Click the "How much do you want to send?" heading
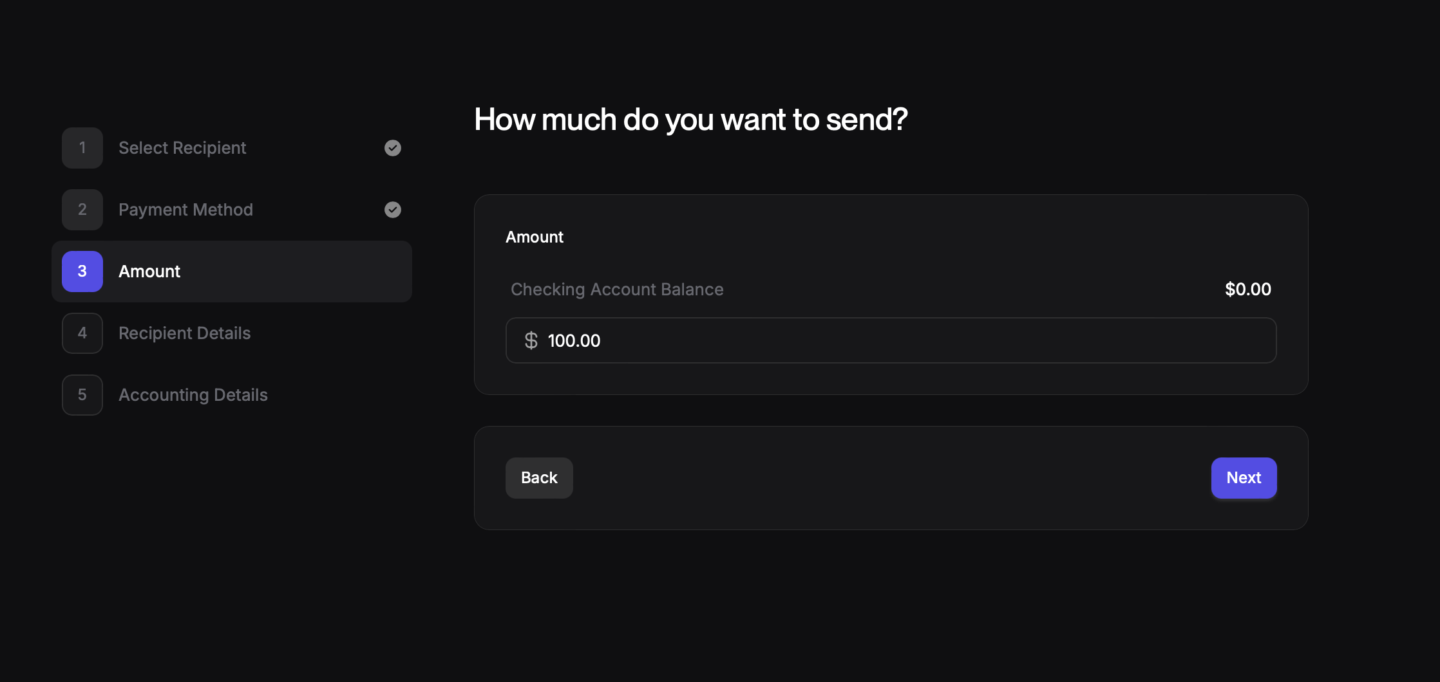This screenshot has height=682, width=1440. click(x=690, y=120)
